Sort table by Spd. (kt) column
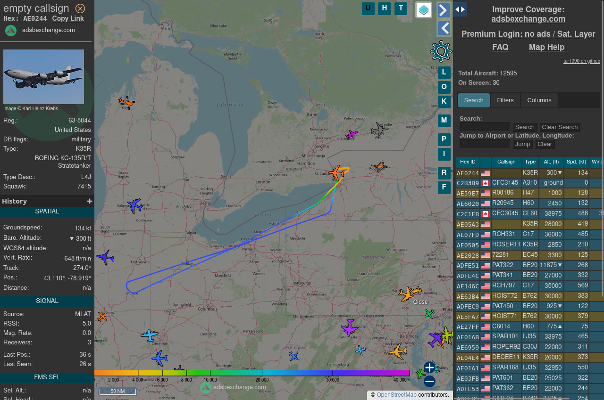Screen dimensions: 604x400 [576, 162]
